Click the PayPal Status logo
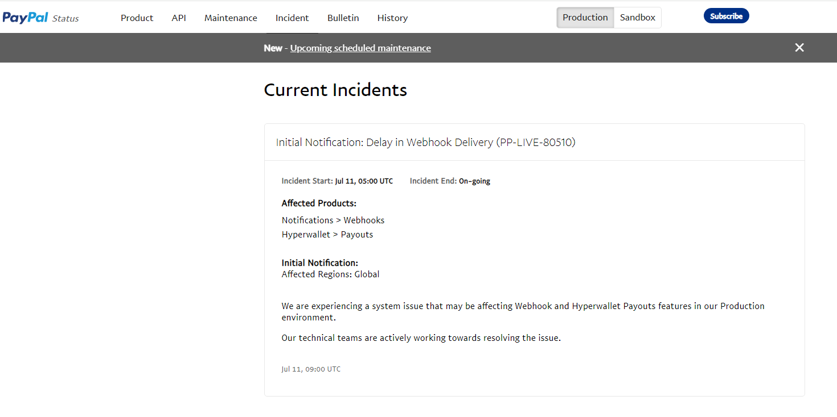 click(x=40, y=18)
